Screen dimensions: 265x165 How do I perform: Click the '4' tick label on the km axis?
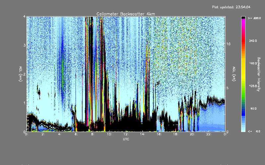click(25, 17)
